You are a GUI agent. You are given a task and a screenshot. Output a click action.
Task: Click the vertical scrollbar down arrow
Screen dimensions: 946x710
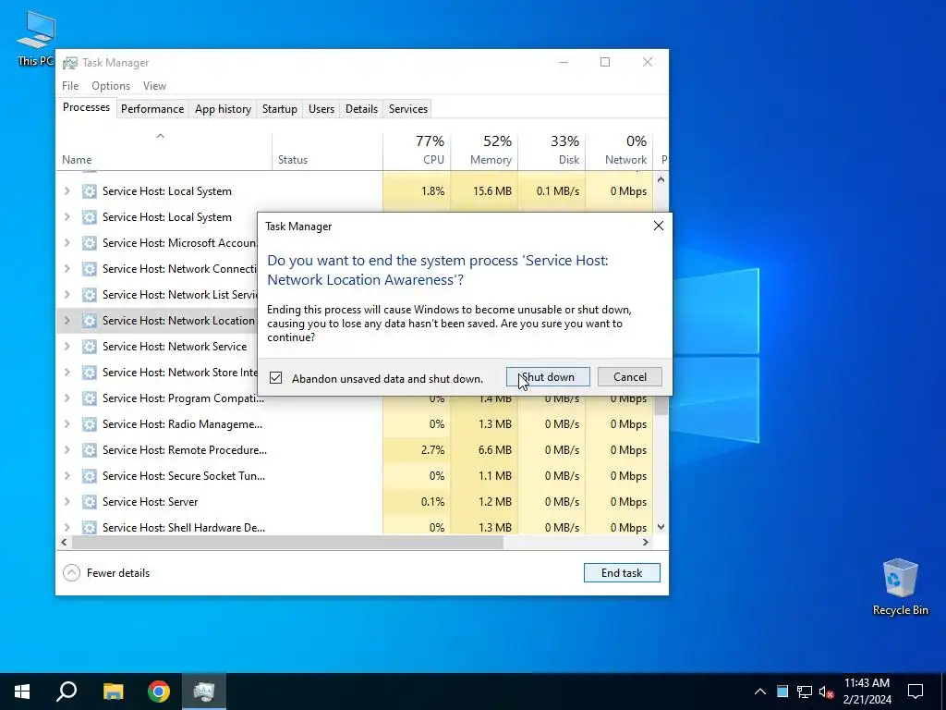[661, 526]
